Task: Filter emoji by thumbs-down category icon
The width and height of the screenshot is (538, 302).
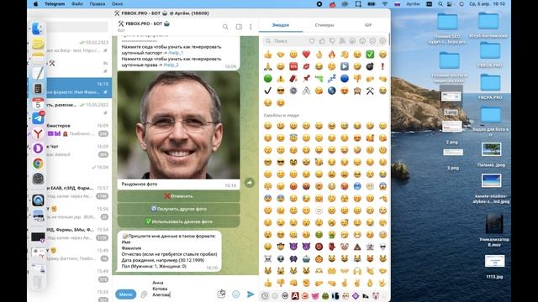Action: pyautogui.click(x=332, y=41)
